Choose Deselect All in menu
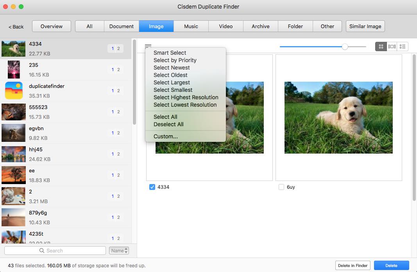 [168, 124]
